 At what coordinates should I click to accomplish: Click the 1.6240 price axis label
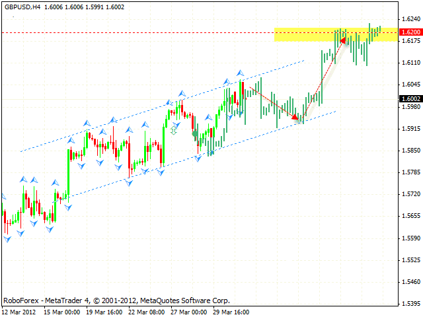click(410, 19)
